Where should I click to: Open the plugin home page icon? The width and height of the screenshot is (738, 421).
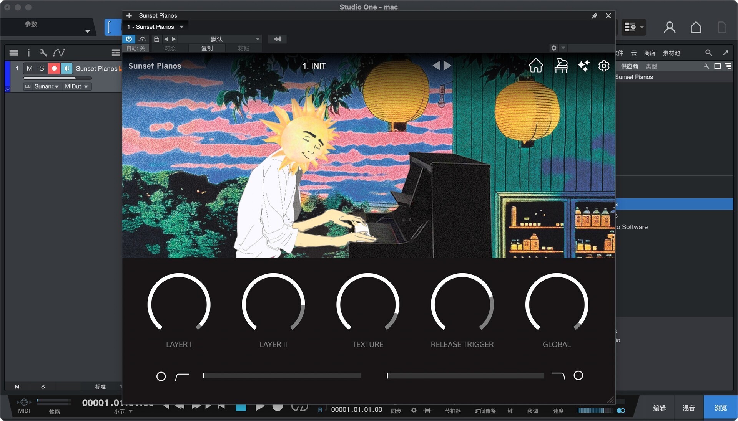(x=535, y=66)
